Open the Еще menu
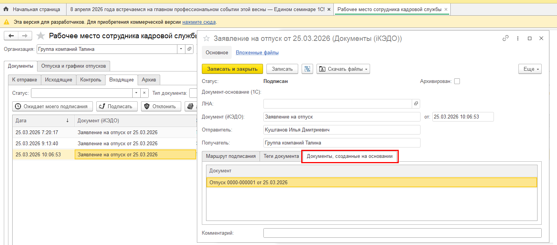This screenshot has height=245, width=557. (x=530, y=69)
